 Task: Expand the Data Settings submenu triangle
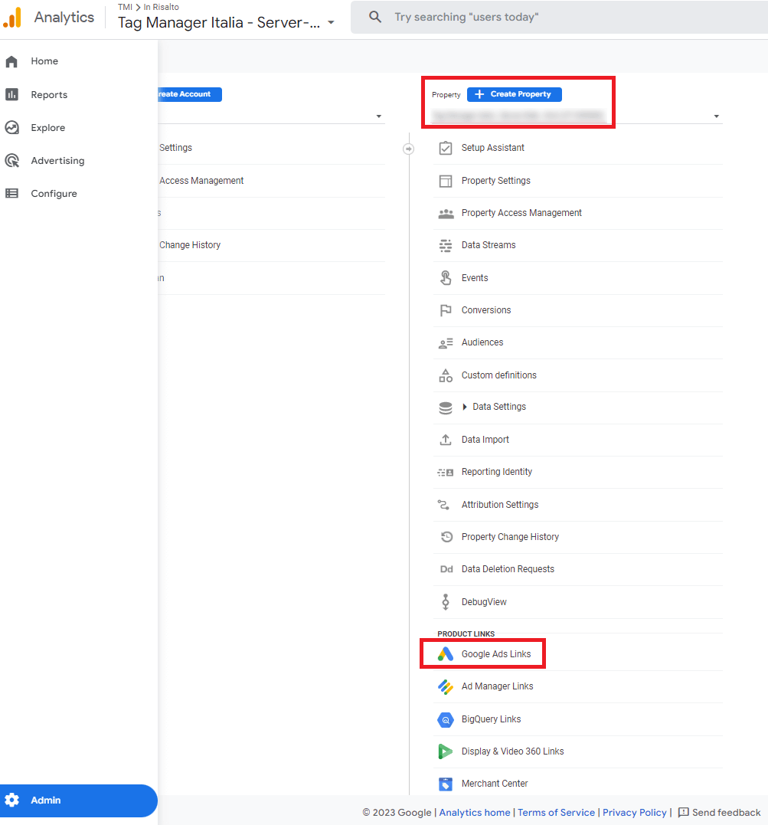point(465,407)
